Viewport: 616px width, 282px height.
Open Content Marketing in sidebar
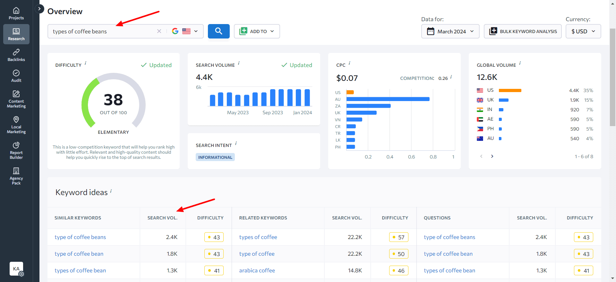pos(16,99)
